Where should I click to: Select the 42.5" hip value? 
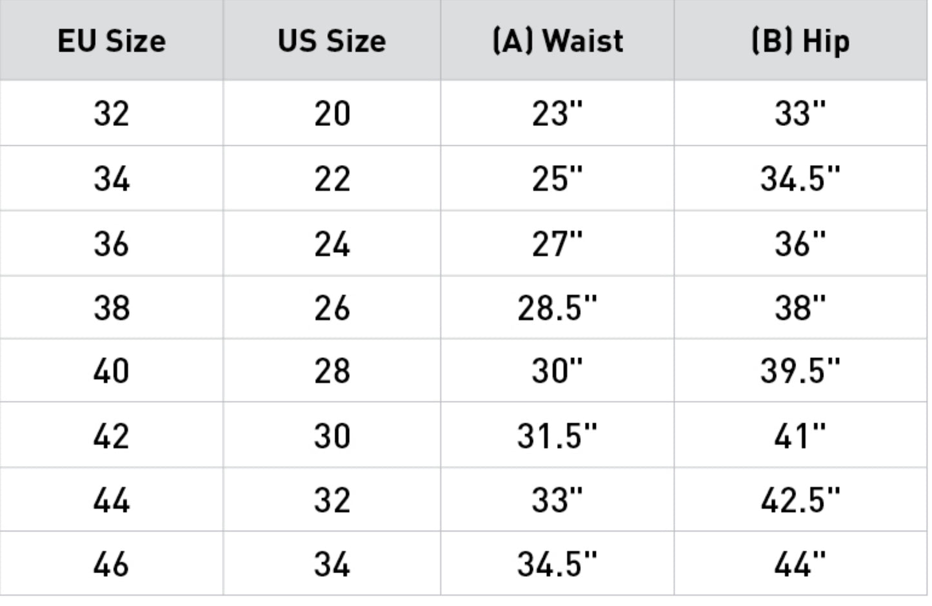tap(800, 500)
